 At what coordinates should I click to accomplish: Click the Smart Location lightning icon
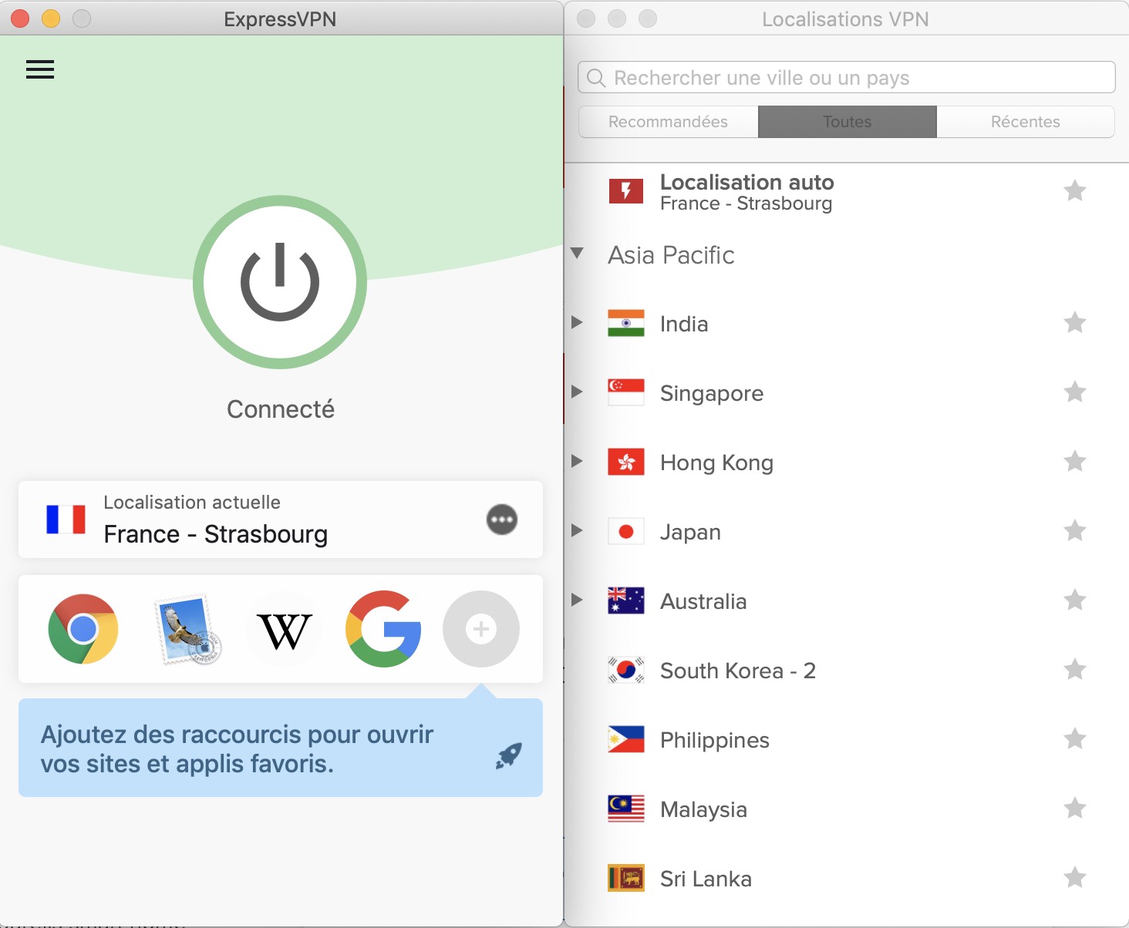point(626,191)
